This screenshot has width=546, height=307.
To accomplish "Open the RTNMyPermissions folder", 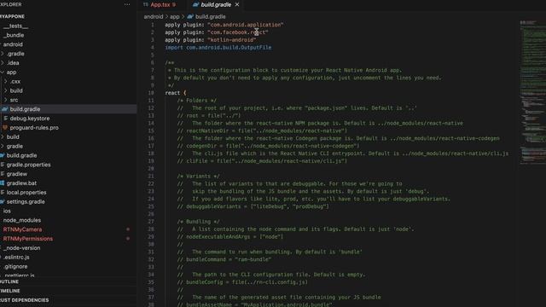I will [x=28, y=239].
